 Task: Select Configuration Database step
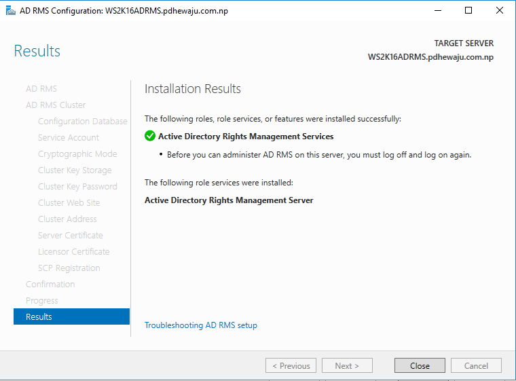(x=83, y=121)
